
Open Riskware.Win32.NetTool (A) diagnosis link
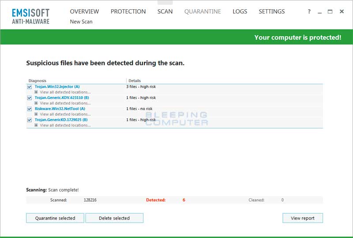pyautogui.click(x=60, y=109)
